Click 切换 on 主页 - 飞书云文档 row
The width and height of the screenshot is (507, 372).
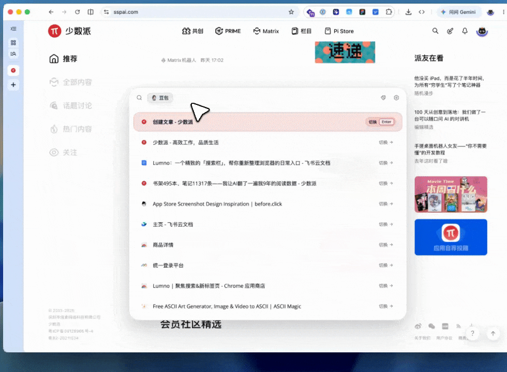386,224
